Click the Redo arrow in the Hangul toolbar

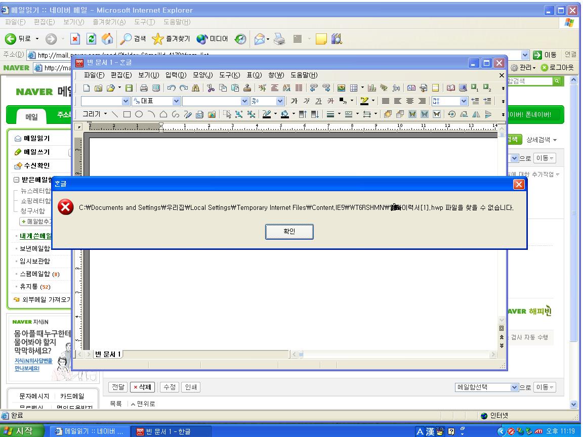click(184, 88)
